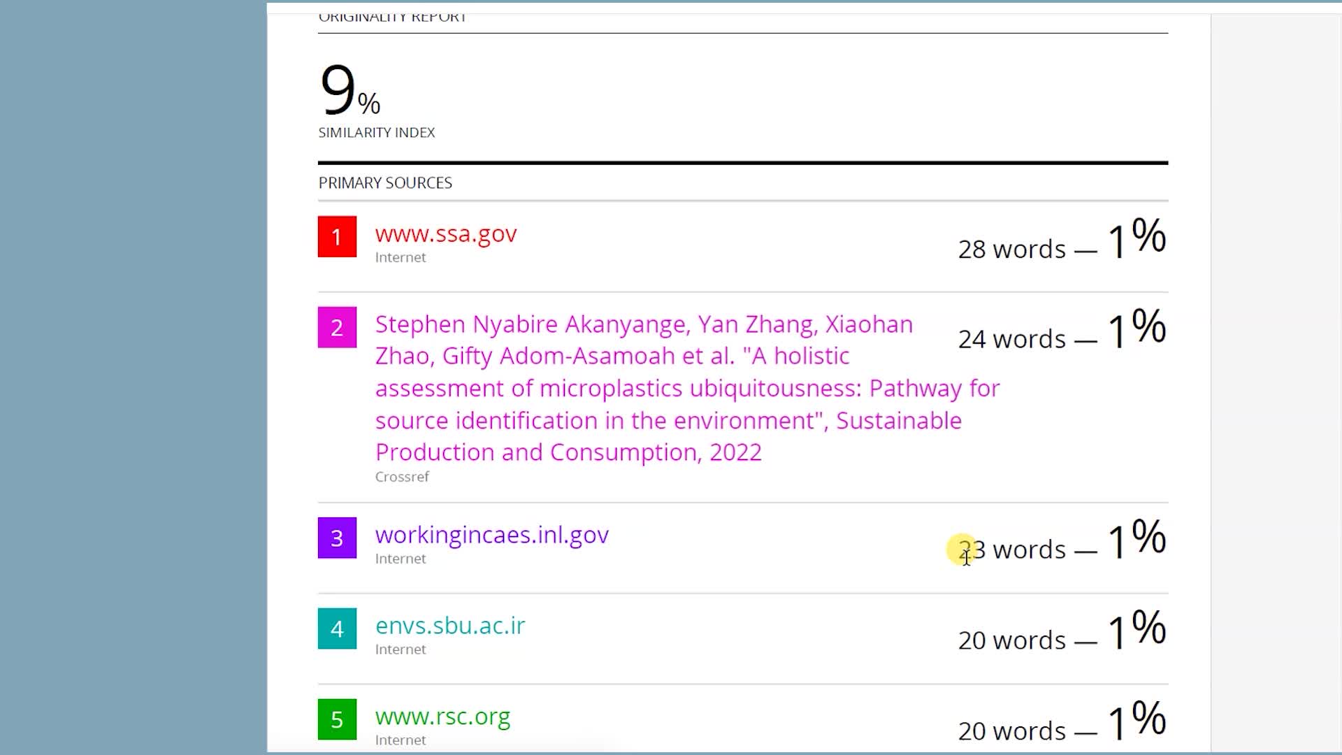Click the green source number 5 badge
The width and height of the screenshot is (1342, 755).
point(337,719)
